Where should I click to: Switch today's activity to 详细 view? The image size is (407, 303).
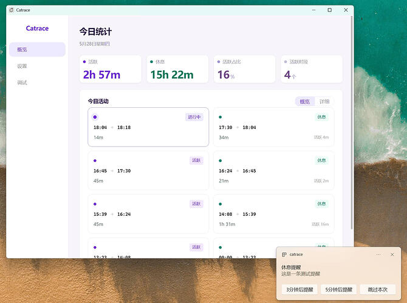(324, 102)
